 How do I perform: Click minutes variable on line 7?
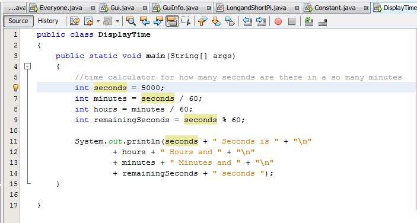coord(110,98)
